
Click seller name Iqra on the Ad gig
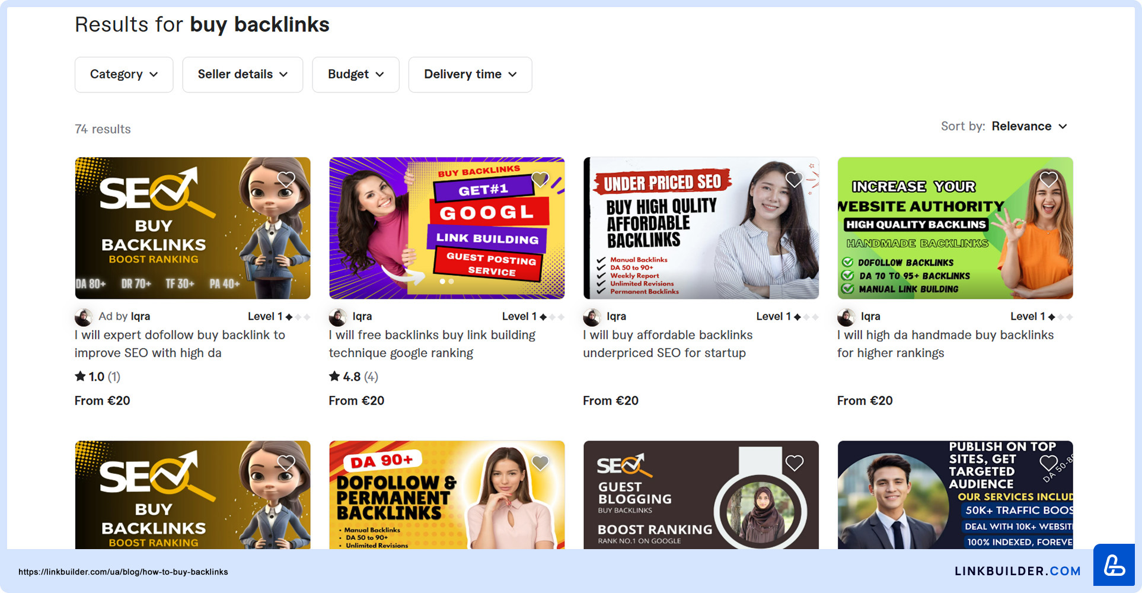coord(141,317)
